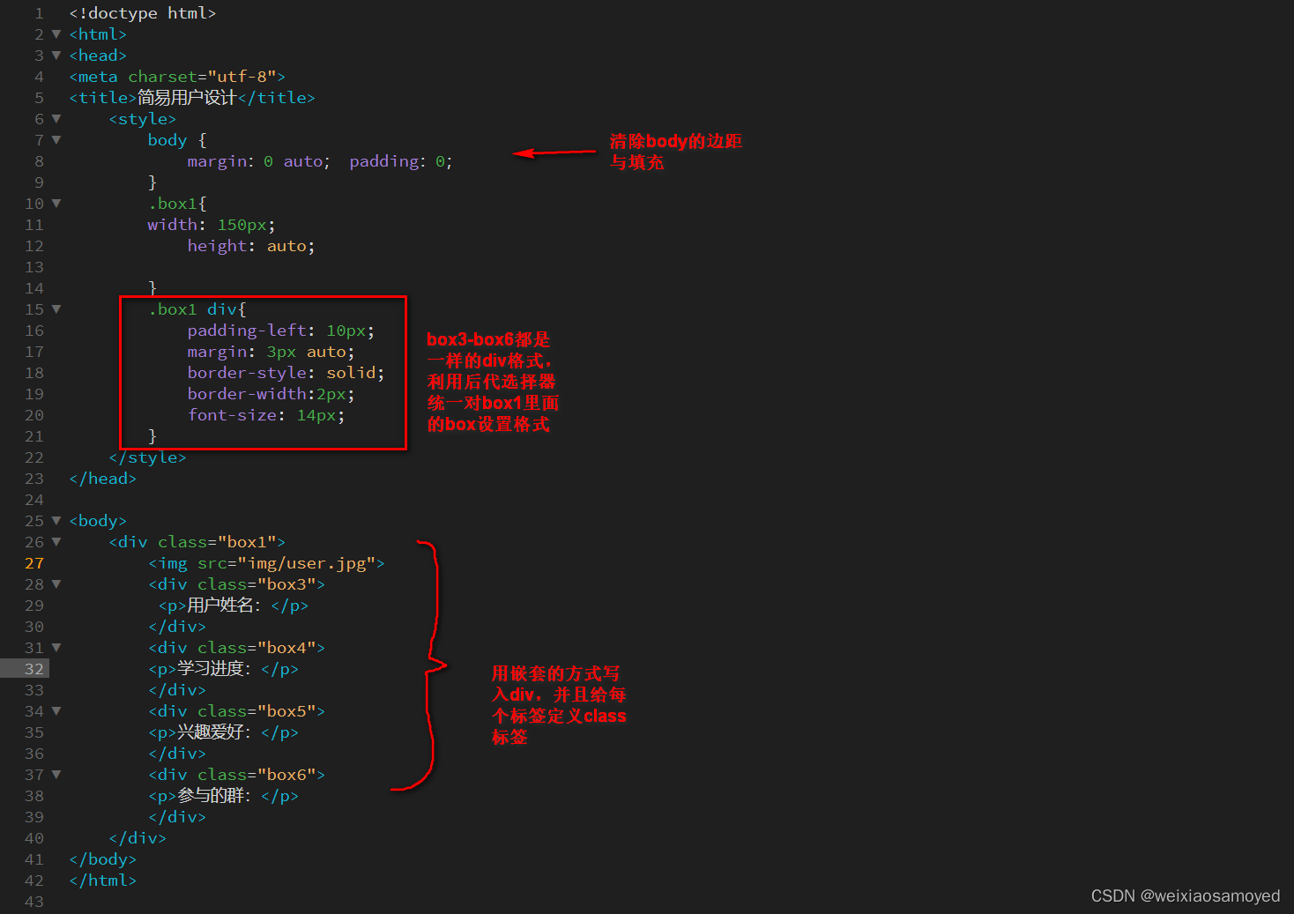Click the border-style: solid declaration
The image size is (1294, 914).
coord(286,373)
